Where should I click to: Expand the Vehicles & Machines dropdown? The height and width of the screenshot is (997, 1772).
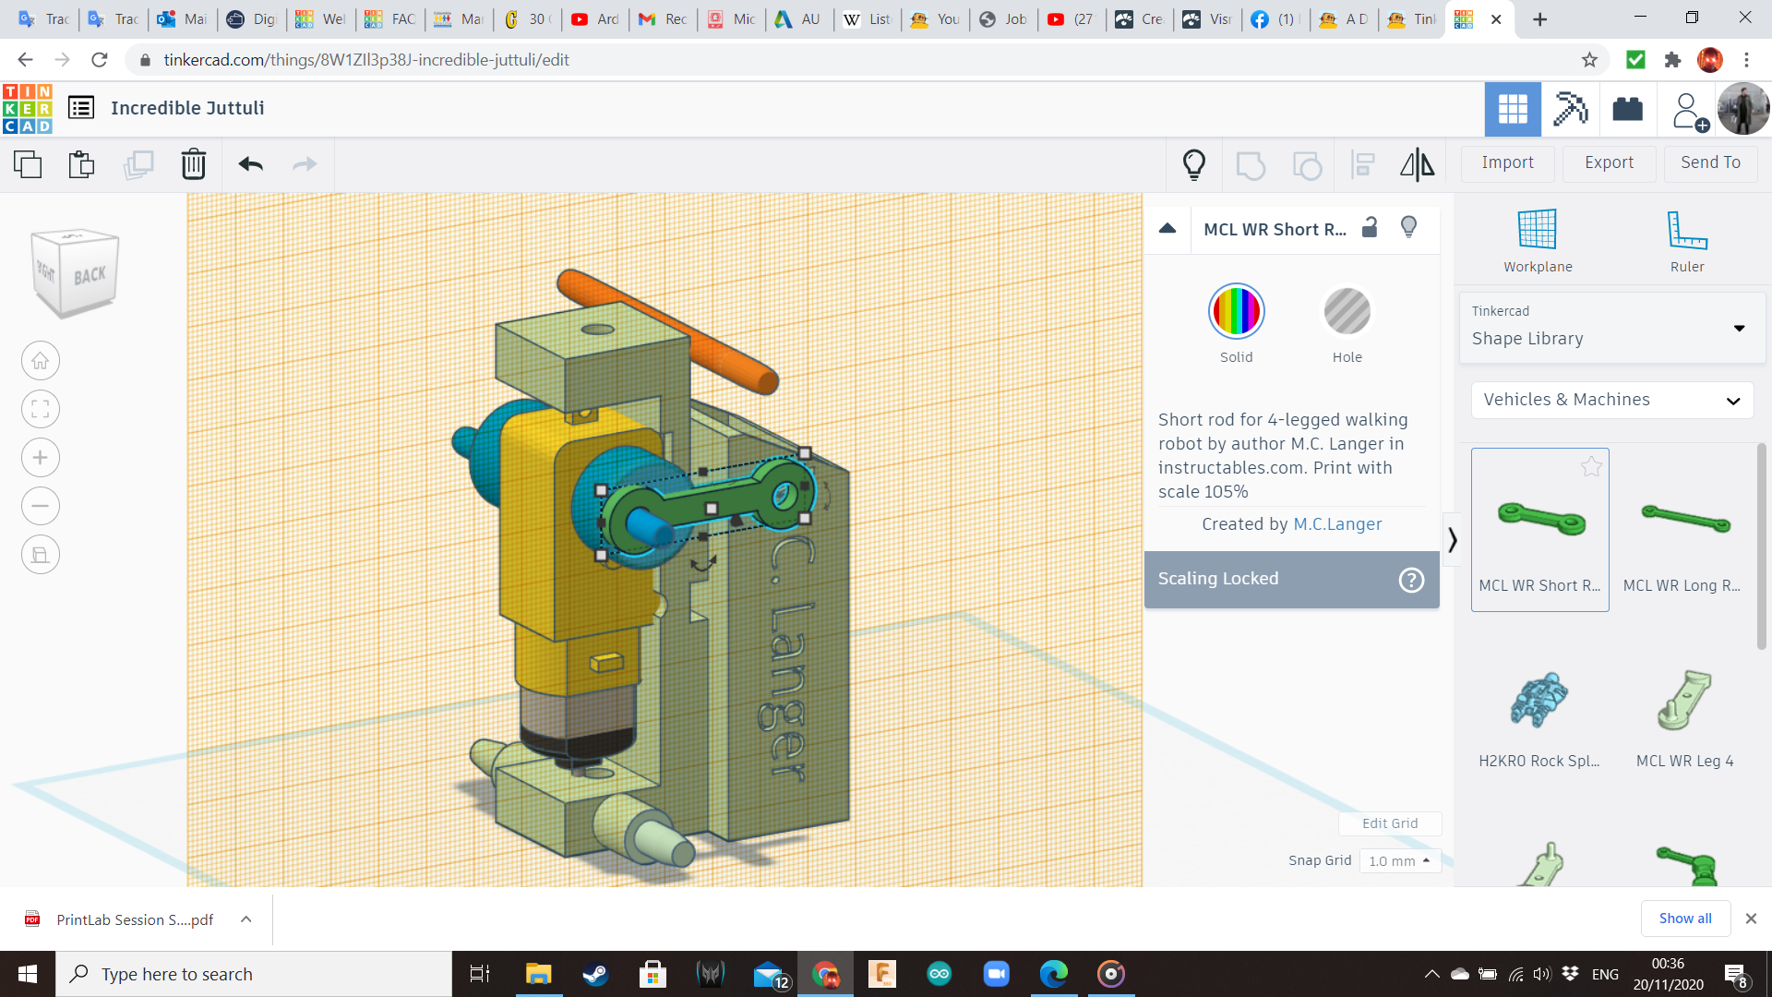point(1611,400)
